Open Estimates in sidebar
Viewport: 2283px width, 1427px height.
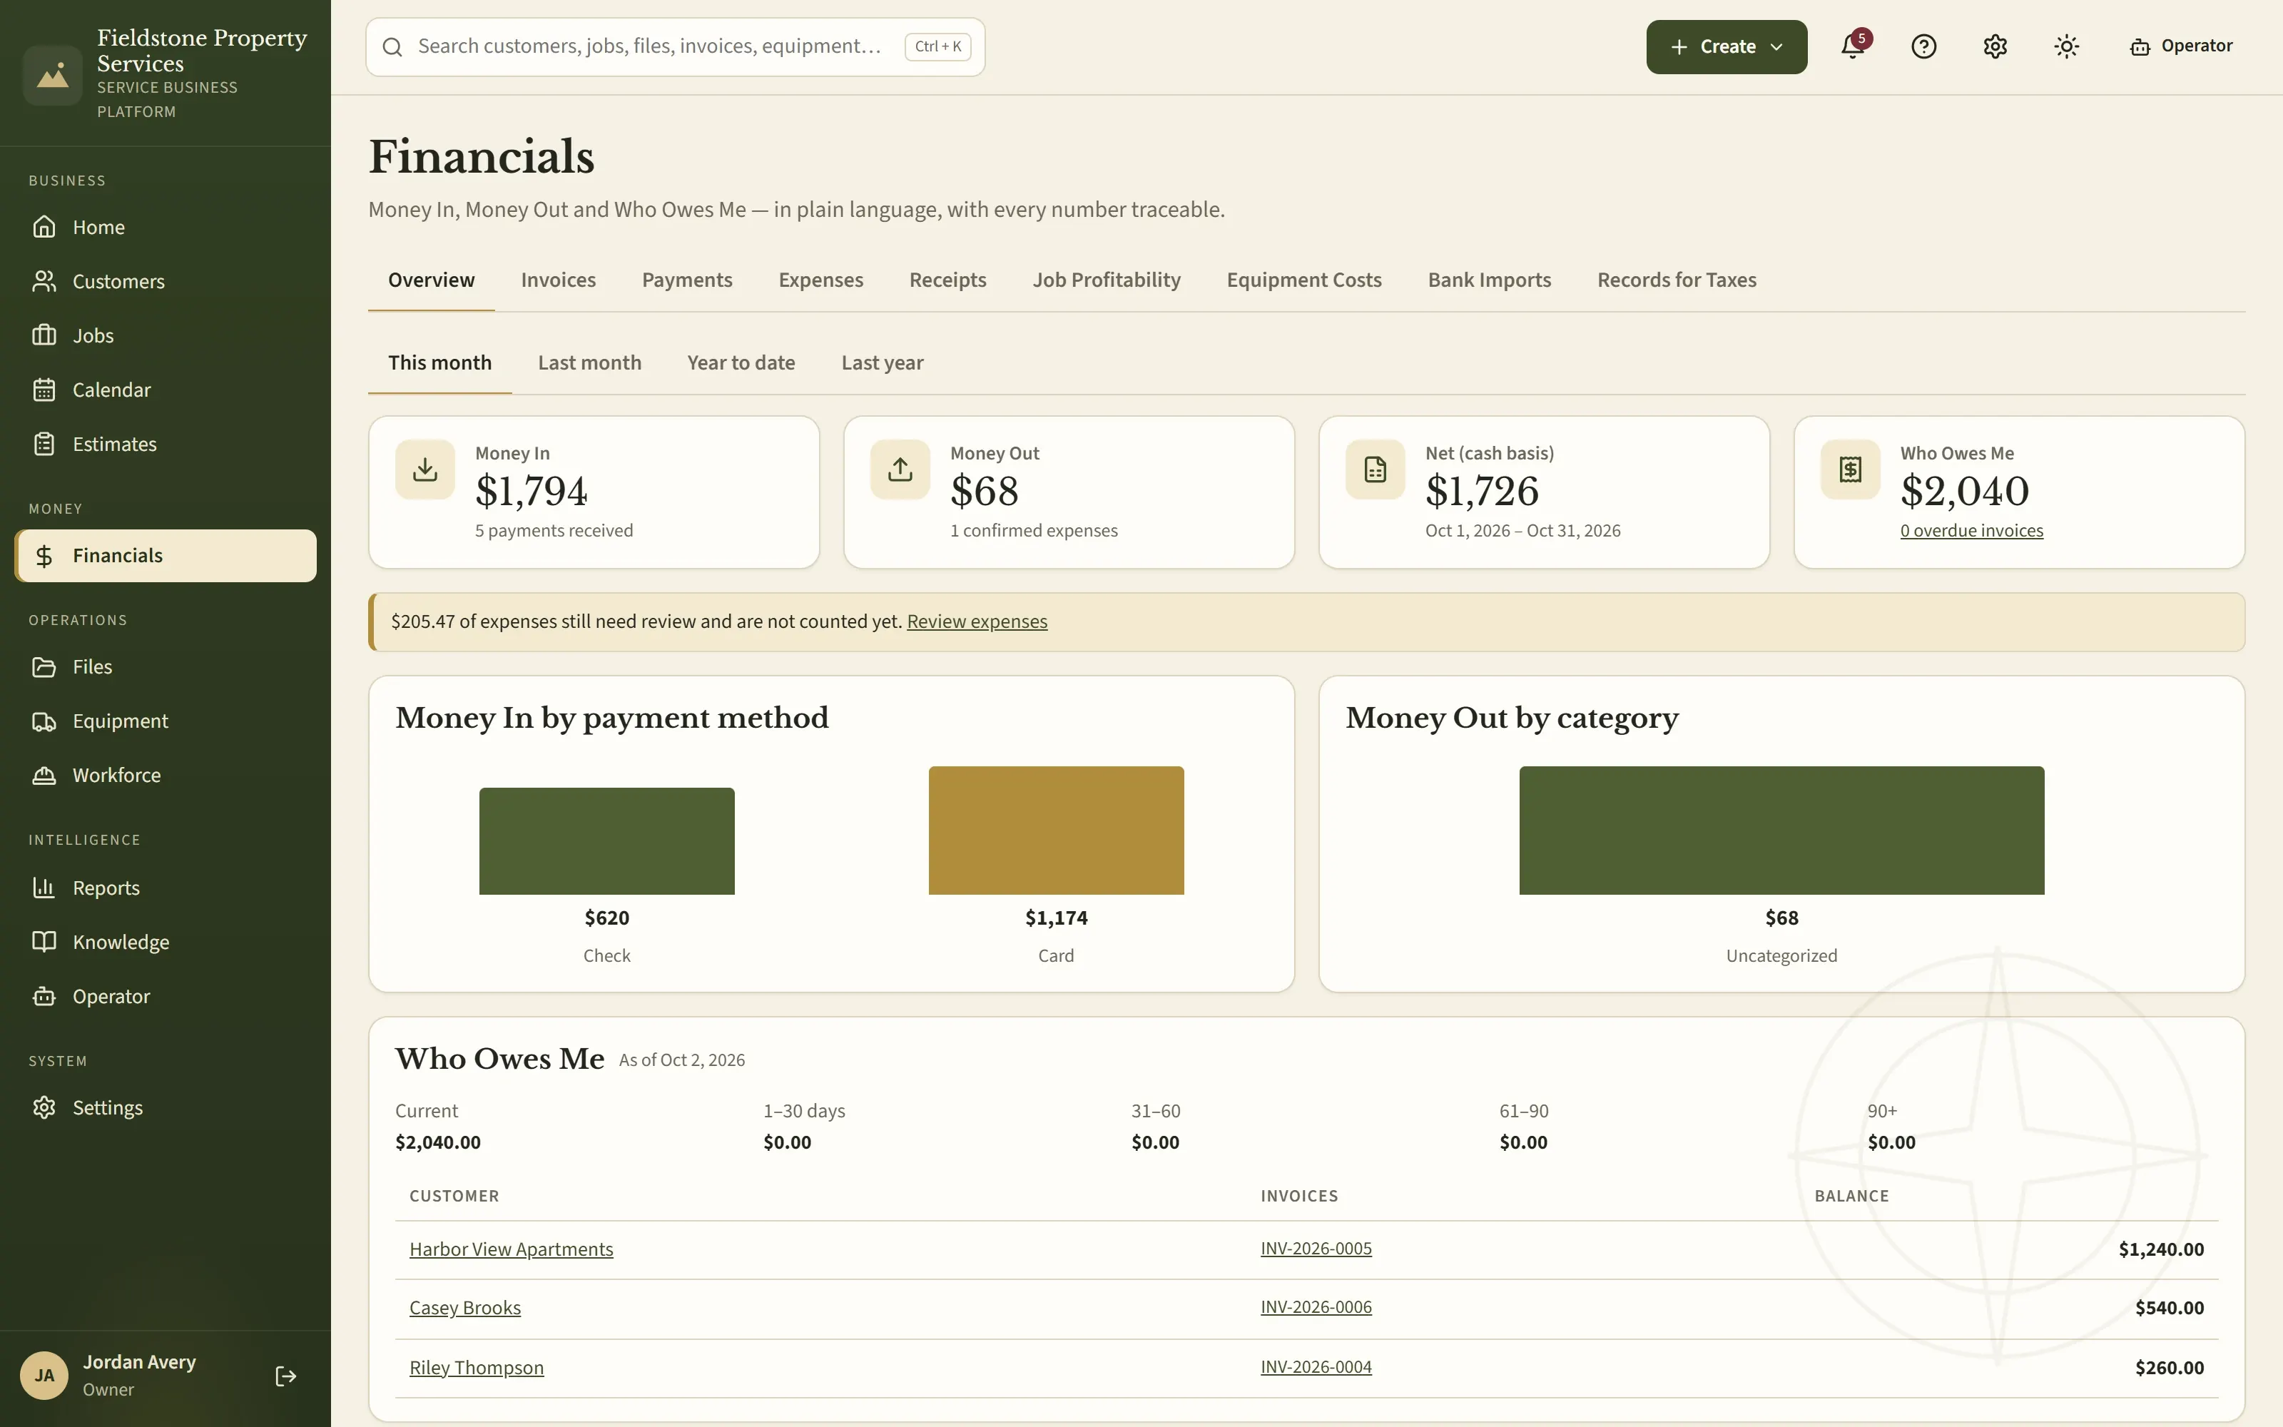pos(165,445)
